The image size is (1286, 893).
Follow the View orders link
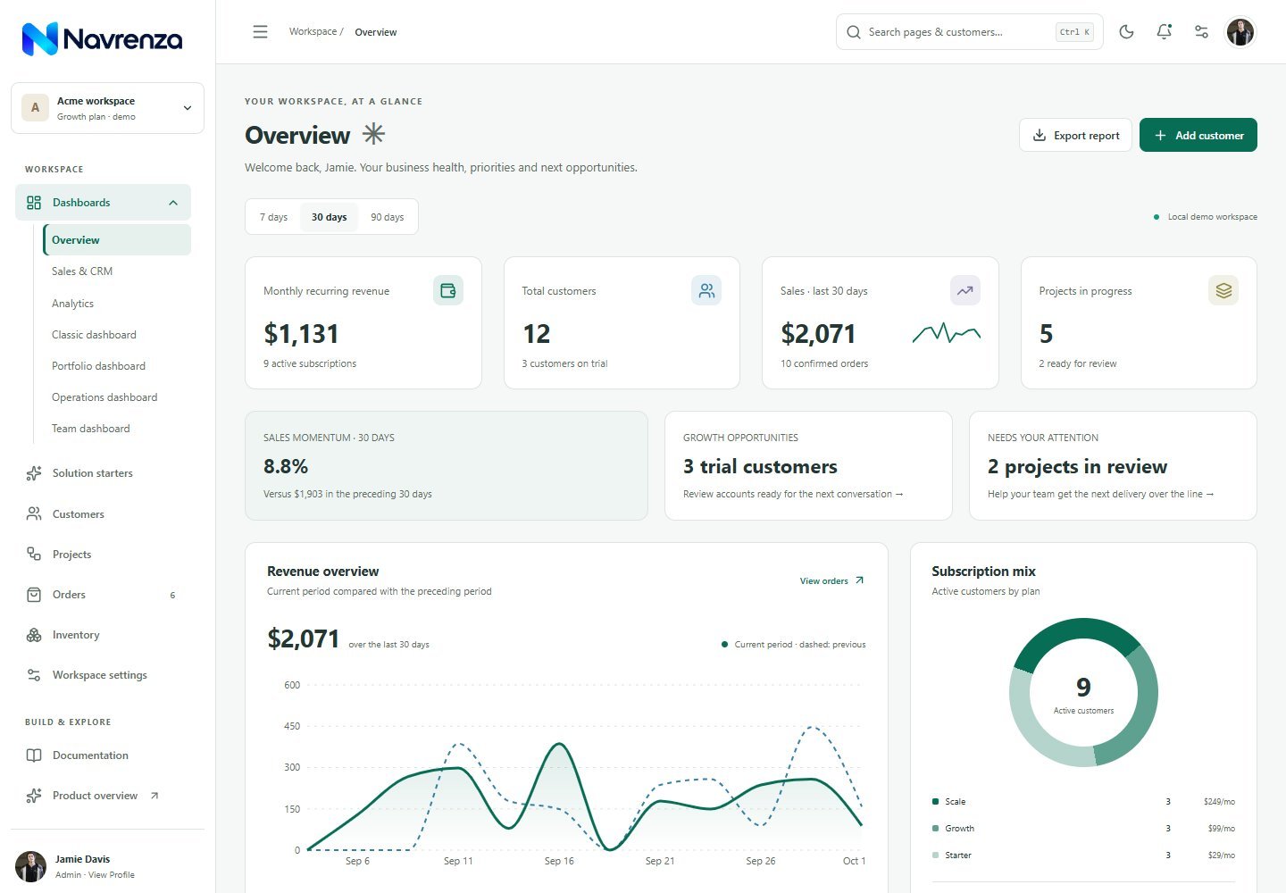pyautogui.click(x=831, y=580)
